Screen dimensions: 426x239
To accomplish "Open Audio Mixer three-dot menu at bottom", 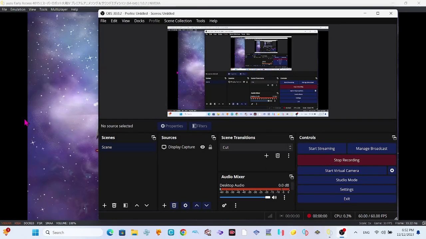I will 236,205.
